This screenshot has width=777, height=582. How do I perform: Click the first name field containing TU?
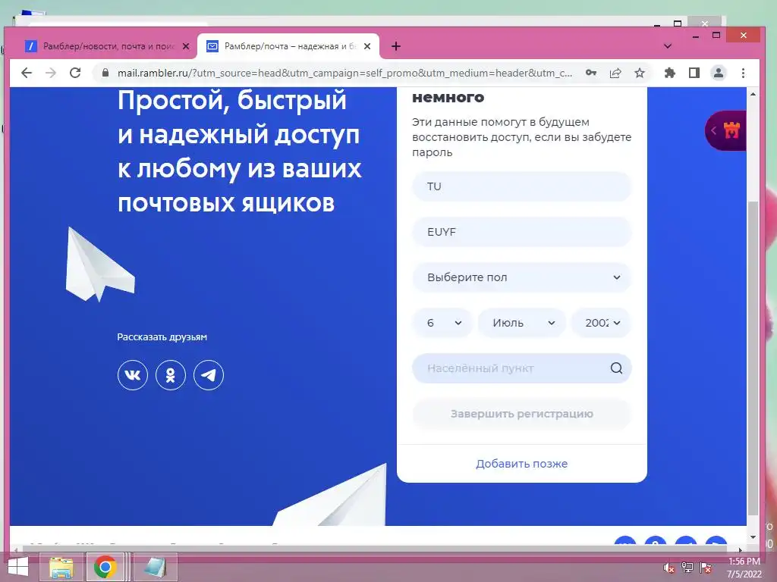pyautogui.click(x=522, y=186)
